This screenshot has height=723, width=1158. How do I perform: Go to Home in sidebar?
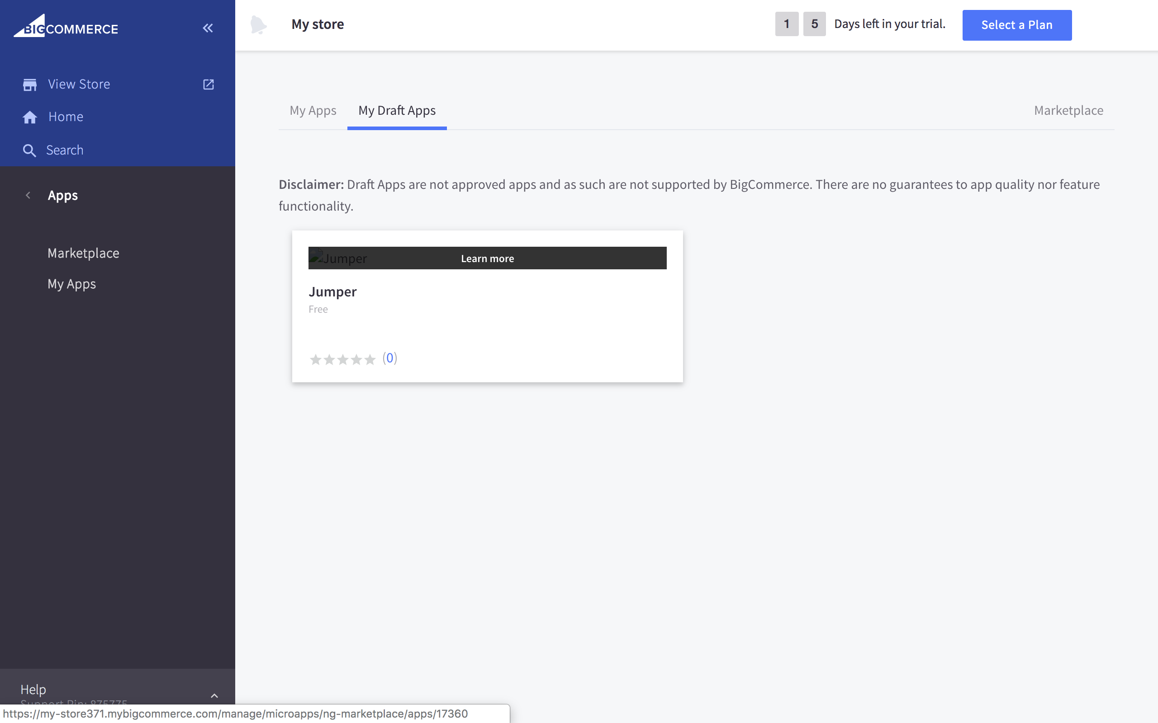coord(66,117)
